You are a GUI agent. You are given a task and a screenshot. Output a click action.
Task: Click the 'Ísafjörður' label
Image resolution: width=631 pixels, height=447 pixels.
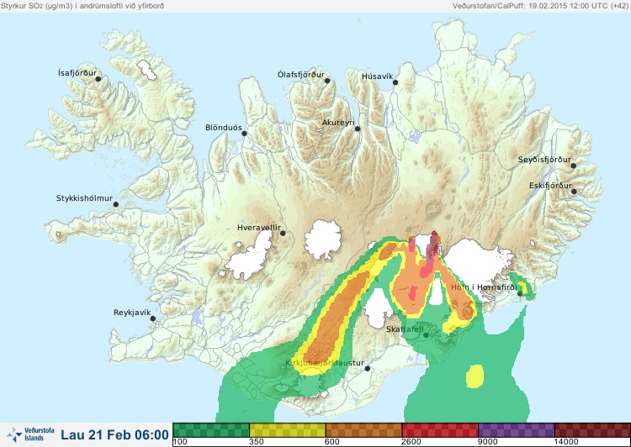click(77, 73)
